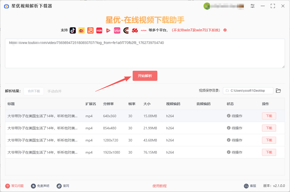
Task: Download the 640x360 version
Action: coord(269,116)
